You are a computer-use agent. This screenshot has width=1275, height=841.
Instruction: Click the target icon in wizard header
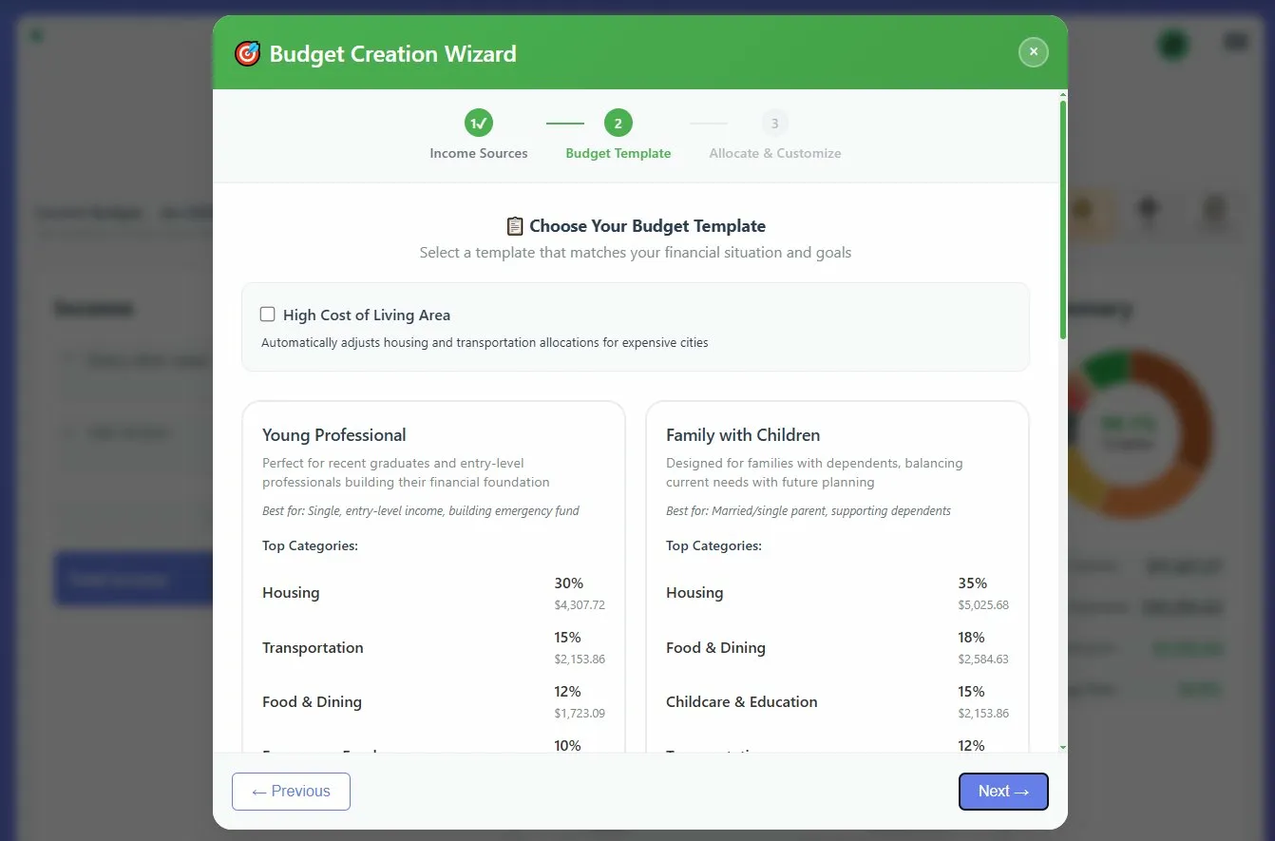tap(247, 53)
